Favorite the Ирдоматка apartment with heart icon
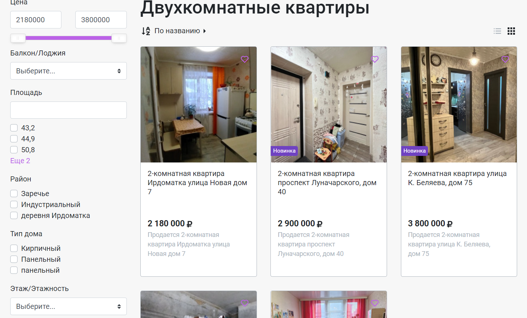527x318 pixels. coord(245,59)
